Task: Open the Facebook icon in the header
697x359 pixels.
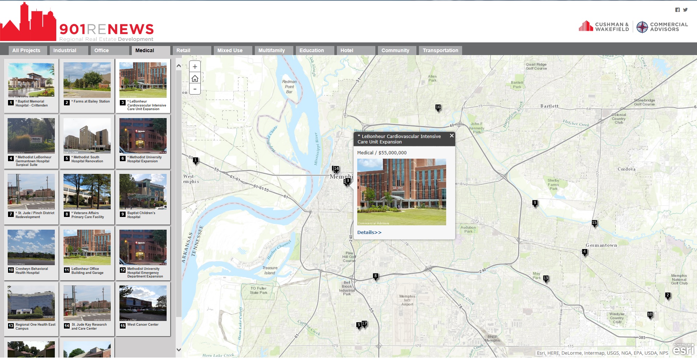Action: point(677,10)
